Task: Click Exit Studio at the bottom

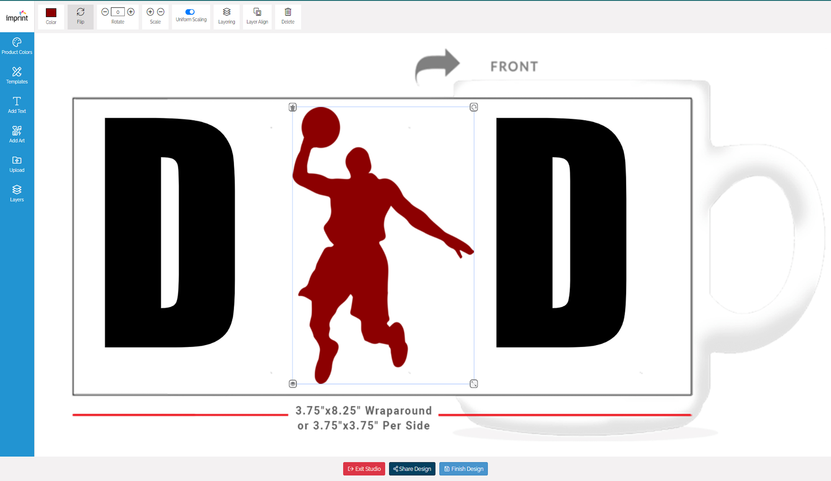Action: 364,469
